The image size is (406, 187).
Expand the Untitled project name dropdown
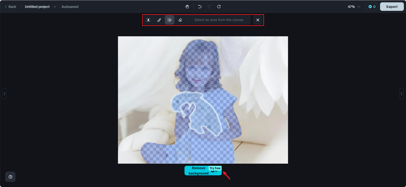55,7
